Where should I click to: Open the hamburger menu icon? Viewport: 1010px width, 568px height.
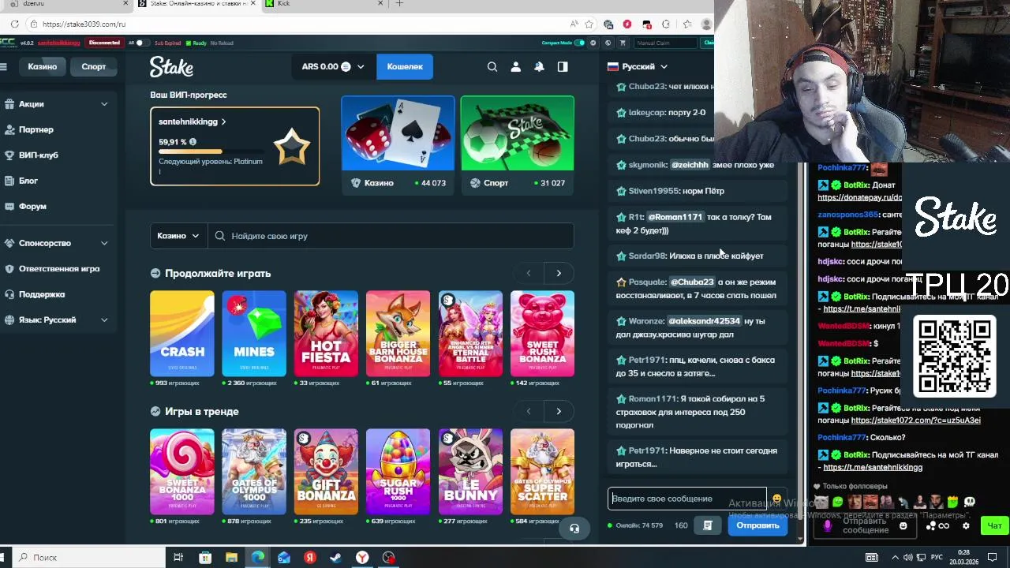(x=4, y=67)
